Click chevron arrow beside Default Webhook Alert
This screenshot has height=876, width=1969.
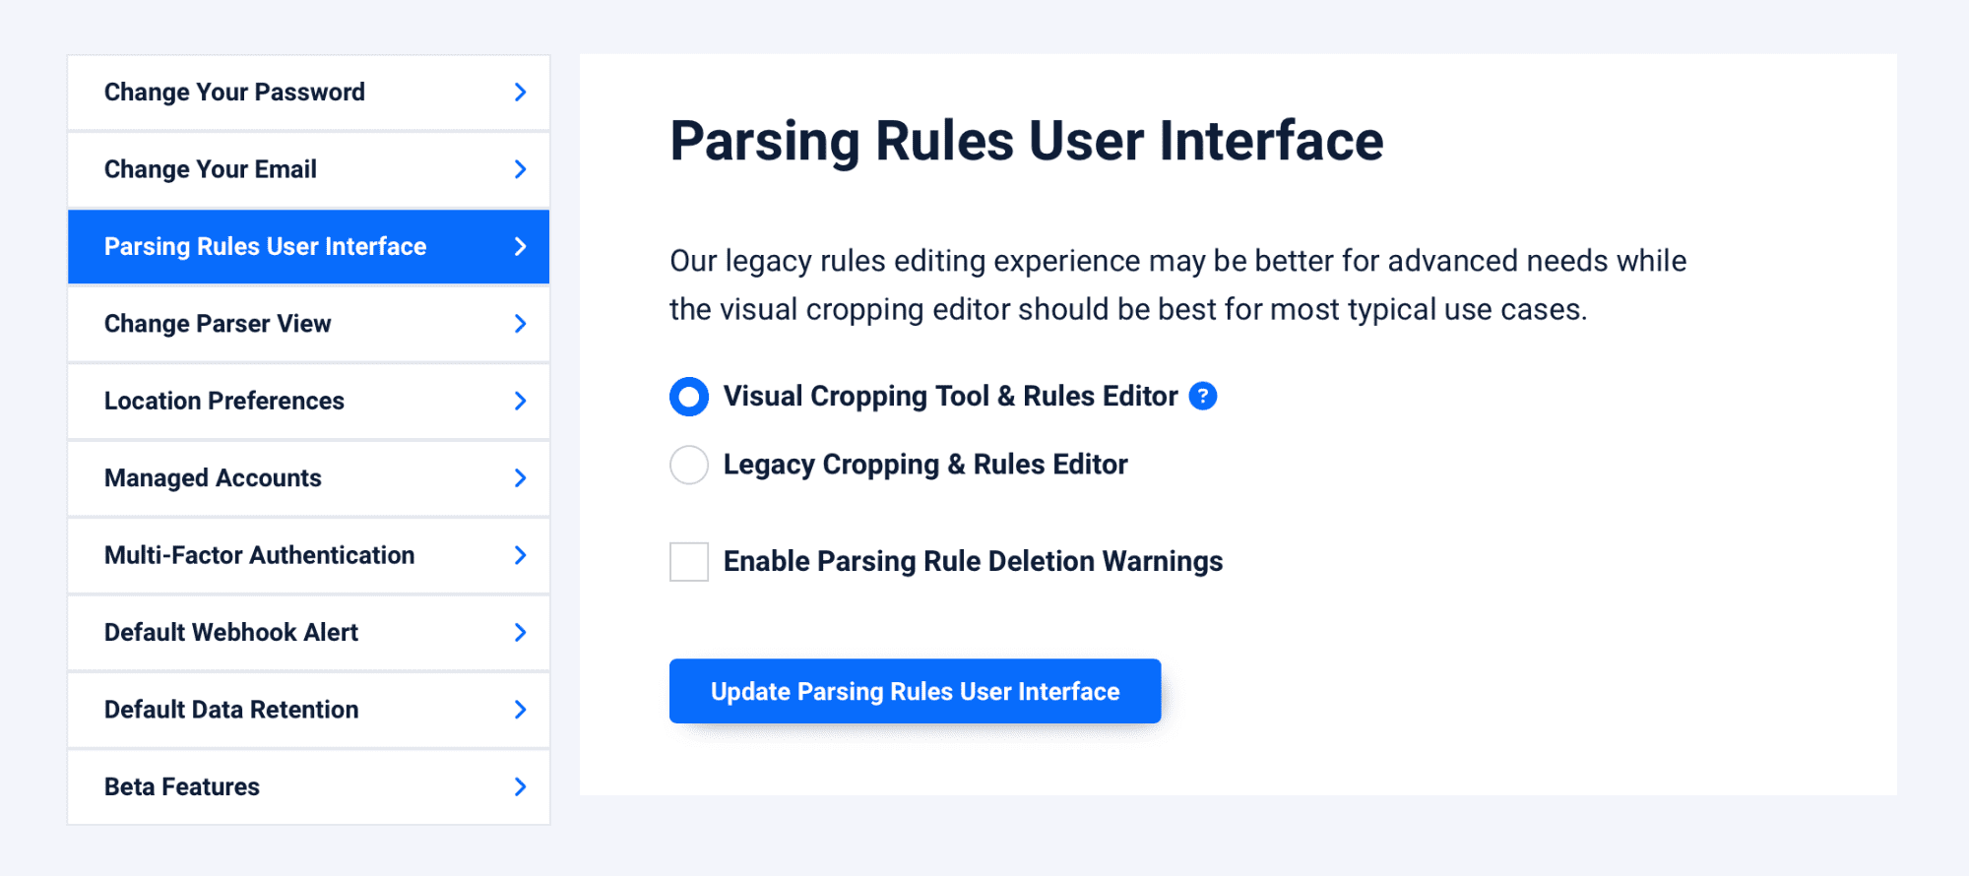pos(521,633)
